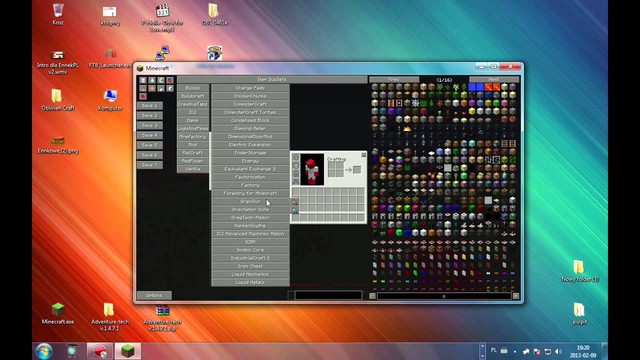Click the volume icon in system tray

click(x=558, y=351)
